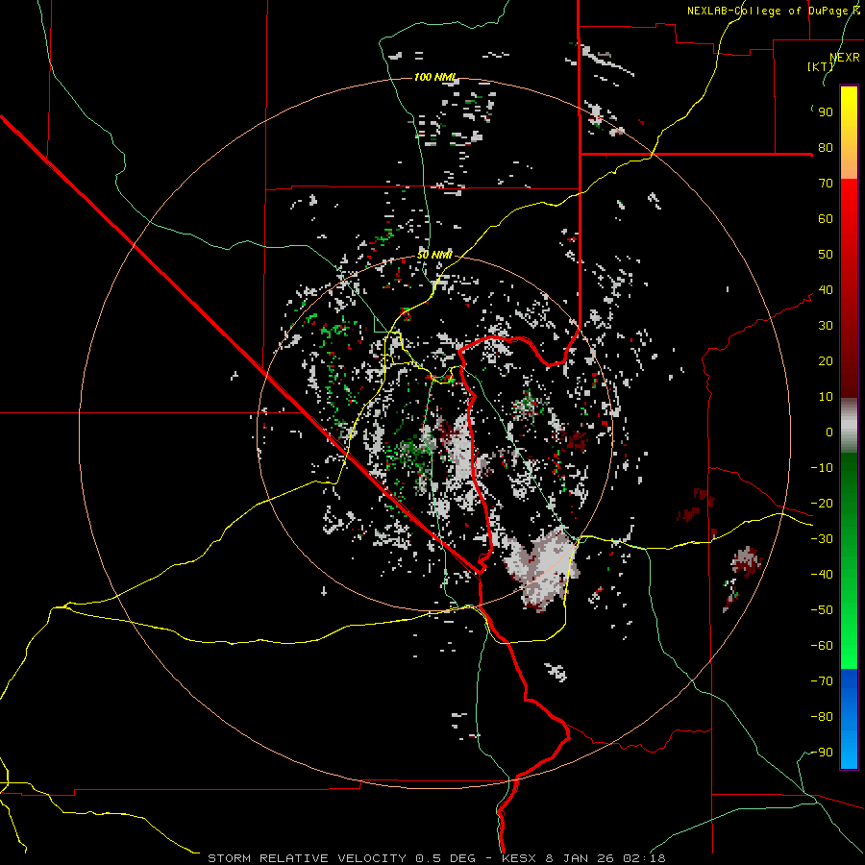
Task: Select the positive 90 scale value
Action: pos(826,112)
